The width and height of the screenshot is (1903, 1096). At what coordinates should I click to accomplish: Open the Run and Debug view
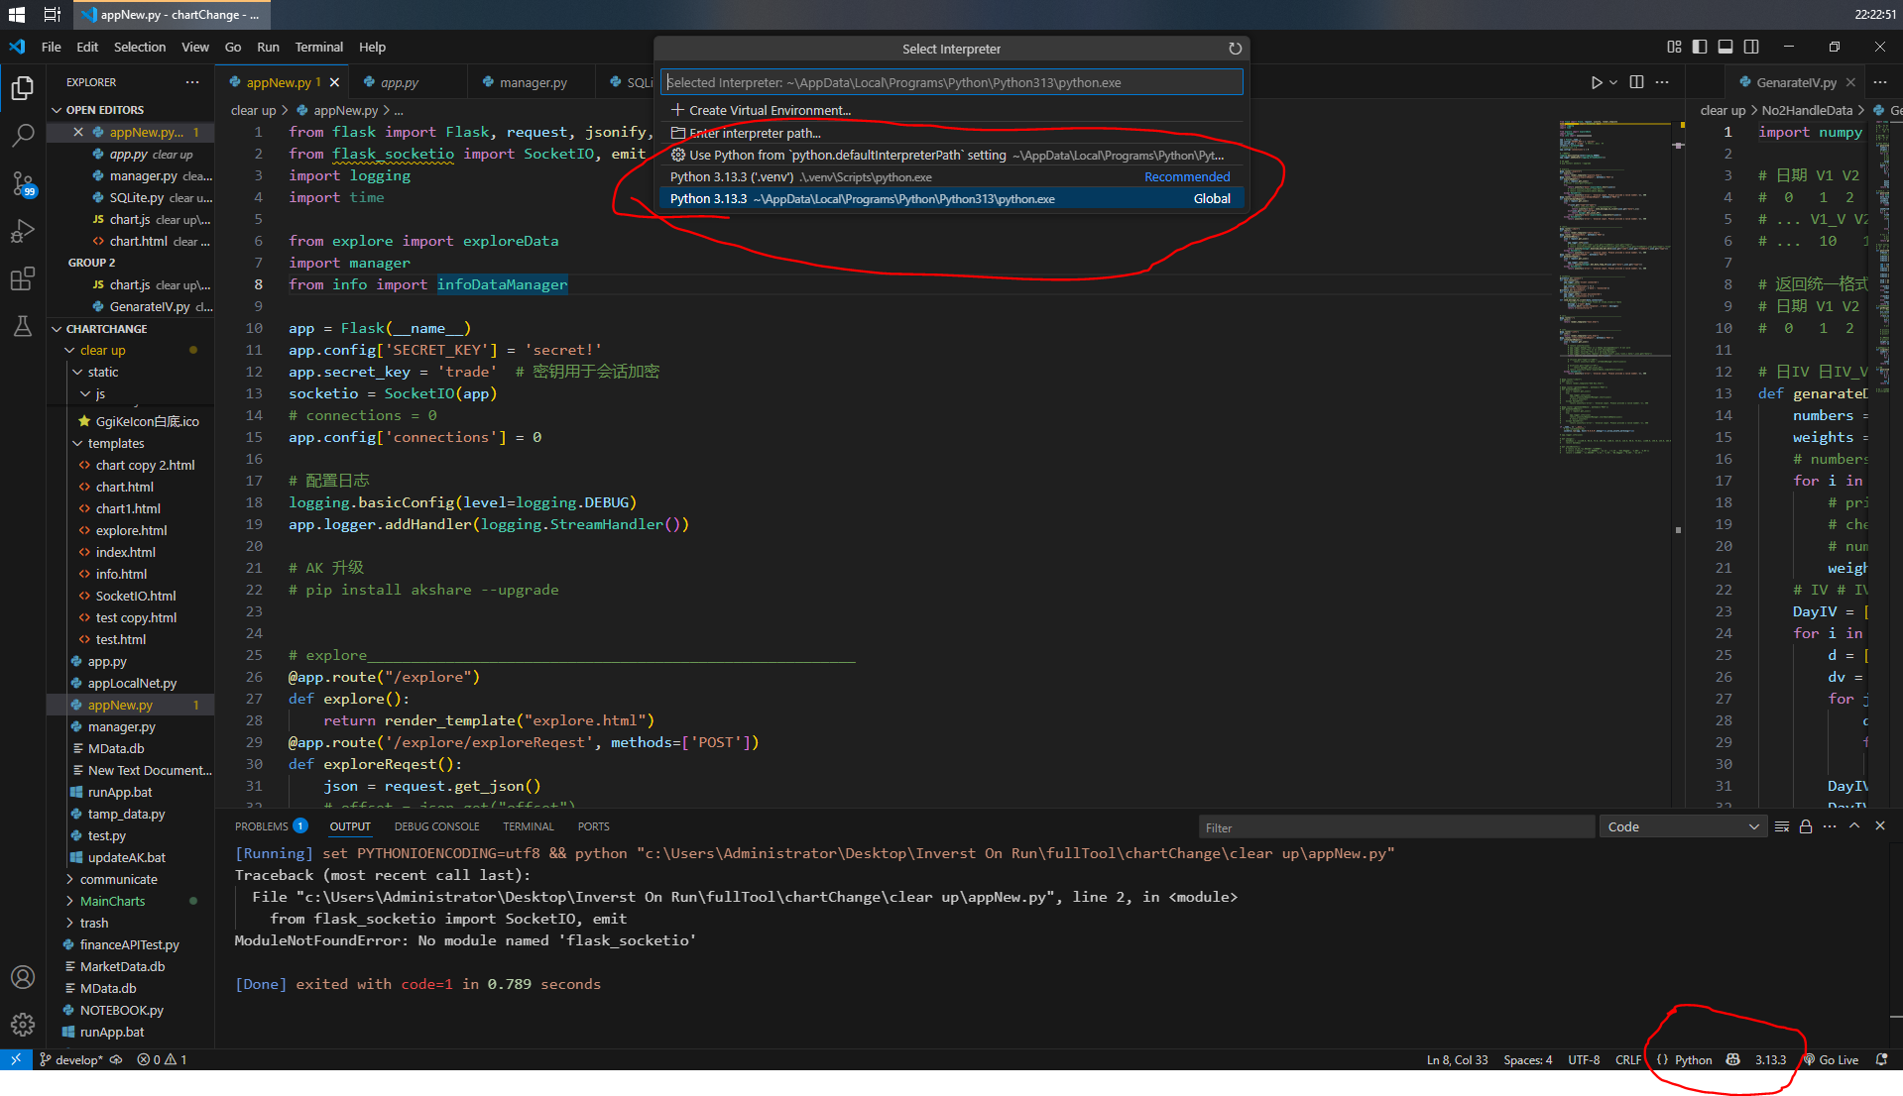22,231
